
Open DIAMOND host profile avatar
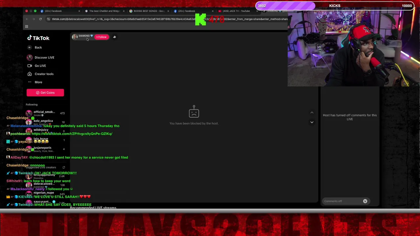[x=75, y=37]
